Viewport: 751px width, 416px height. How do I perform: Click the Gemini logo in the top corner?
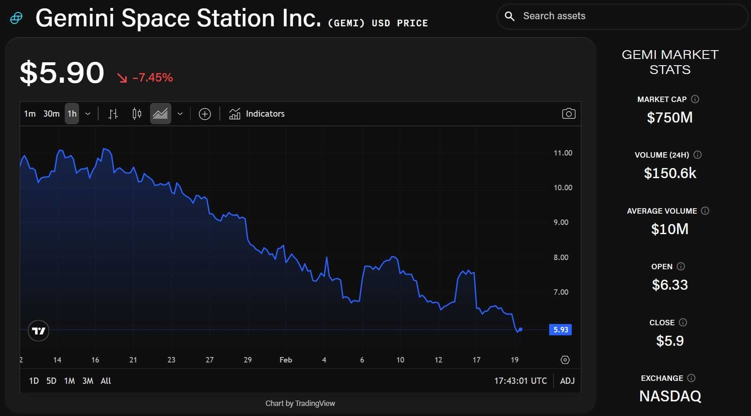pos(16,18)
